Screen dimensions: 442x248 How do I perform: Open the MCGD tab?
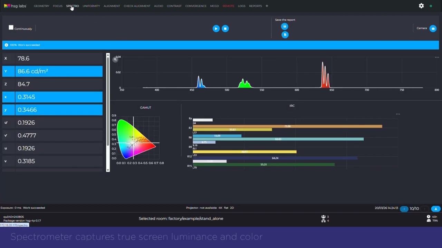pyautogui.click(x=214, y=6)
